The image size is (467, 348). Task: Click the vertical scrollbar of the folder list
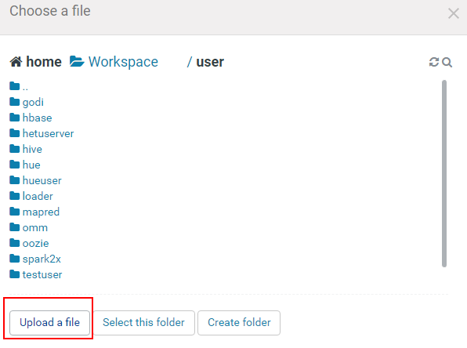[x=444, y=173]
